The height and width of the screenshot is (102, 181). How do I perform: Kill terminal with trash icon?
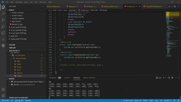tap(172, 78)
